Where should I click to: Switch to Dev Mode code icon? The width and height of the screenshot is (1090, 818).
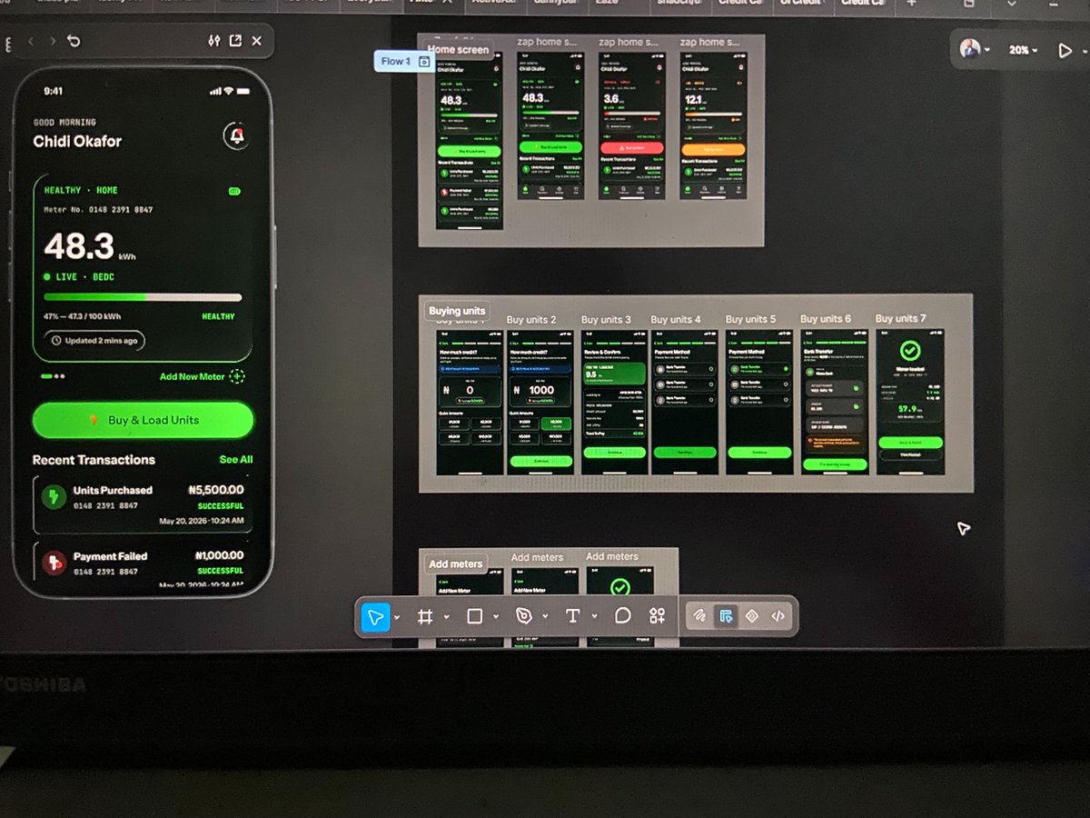point(778,615)
